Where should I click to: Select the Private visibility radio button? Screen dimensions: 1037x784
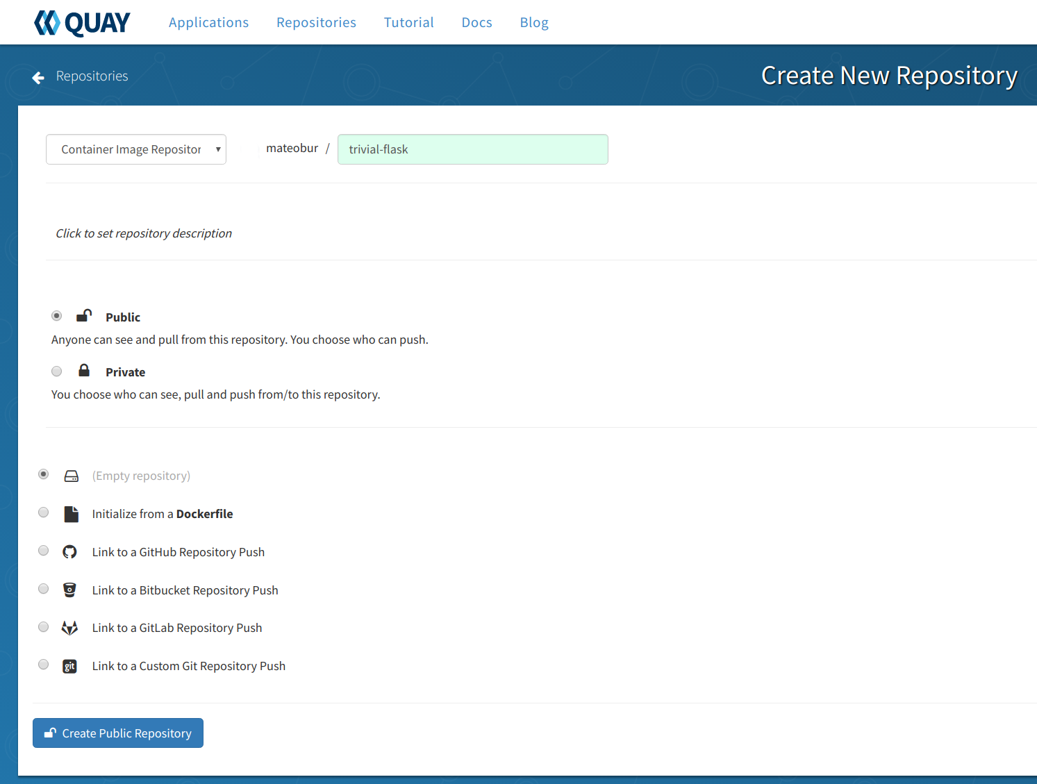click(x=57, y=371)
